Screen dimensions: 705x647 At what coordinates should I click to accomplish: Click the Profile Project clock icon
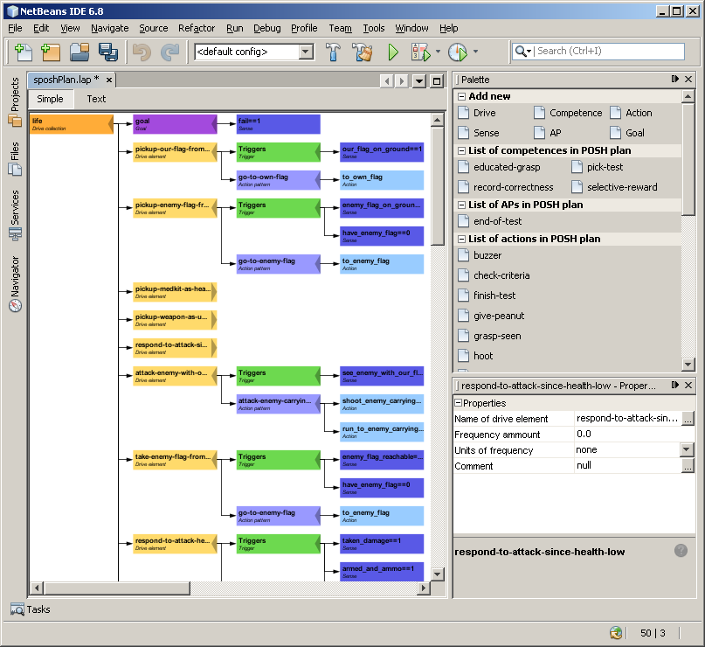point(458,52)
